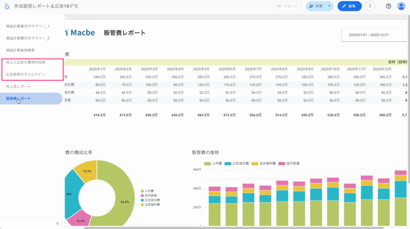The width and height of the screenshot is (410, 229).
Task: Open the user account avatar
Action: pyautogui.click(x=401, y=6)
